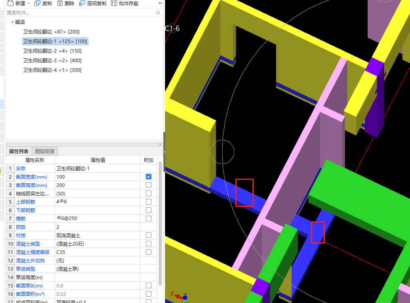Click the 新建 (New) component icon

coord(10,3)
